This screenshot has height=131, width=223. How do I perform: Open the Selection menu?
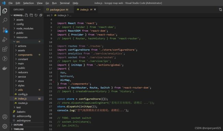28,3
